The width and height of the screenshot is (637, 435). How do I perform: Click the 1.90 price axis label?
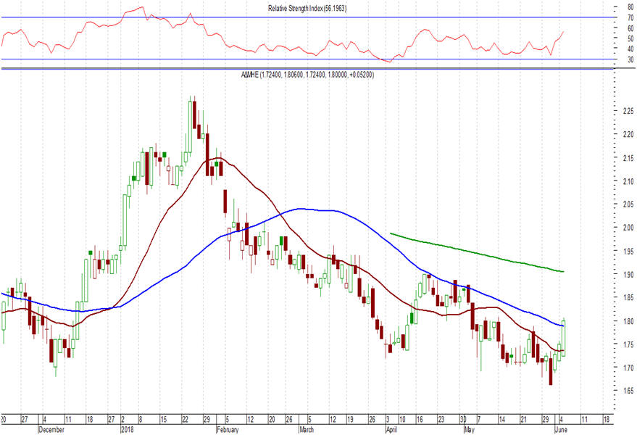click(628, 275)
